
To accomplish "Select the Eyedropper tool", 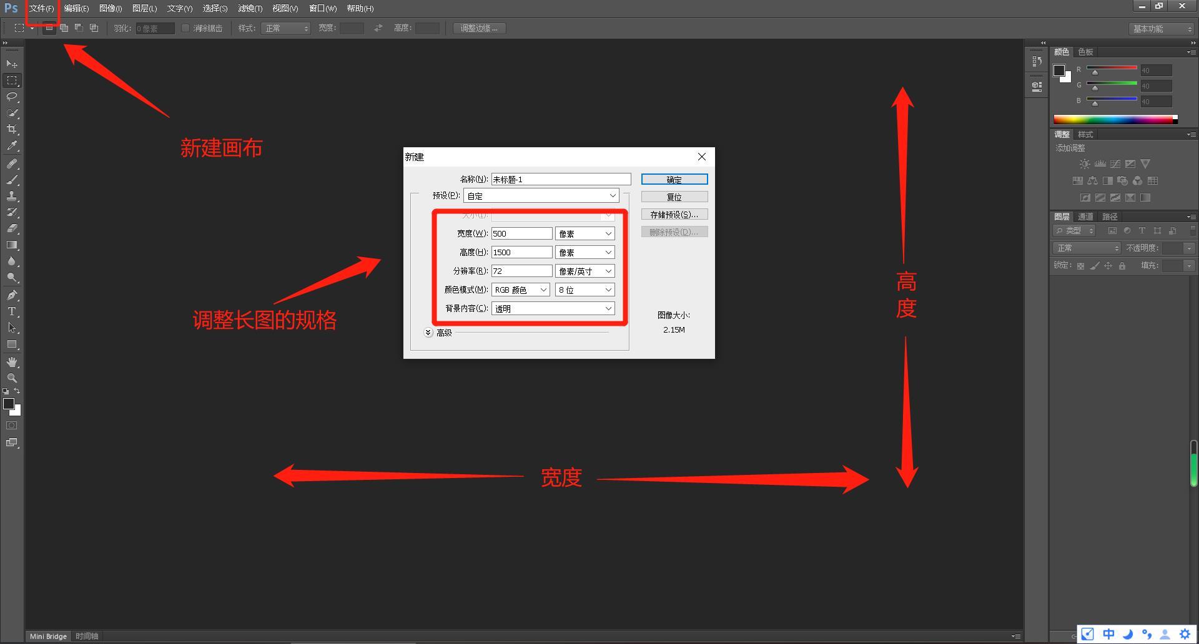I will point(12,146).
